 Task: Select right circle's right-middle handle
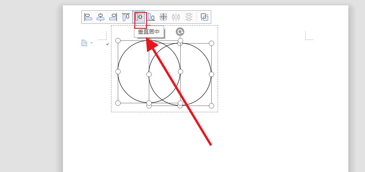point(211,74)
